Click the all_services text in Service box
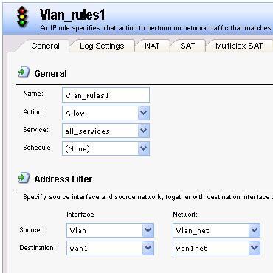273x273 pixels. point(87,131)
